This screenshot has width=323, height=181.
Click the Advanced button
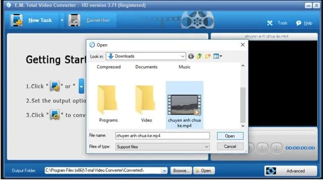pyautogui.click(x=291, y=171)
